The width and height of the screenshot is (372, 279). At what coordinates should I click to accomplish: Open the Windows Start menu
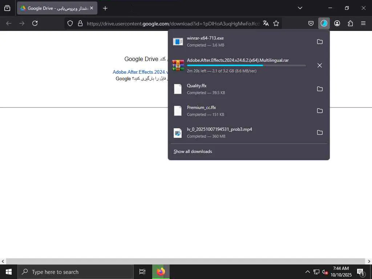[9, 272]
